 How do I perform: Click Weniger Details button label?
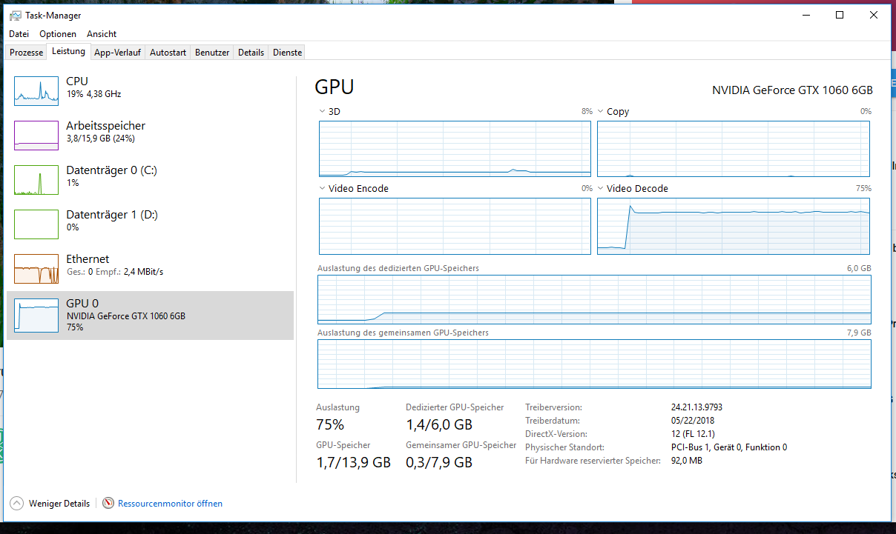[x=59, y=504]
